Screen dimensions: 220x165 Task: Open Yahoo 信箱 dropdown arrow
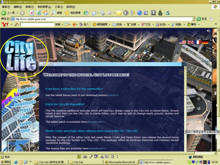(x=124, y=24)
